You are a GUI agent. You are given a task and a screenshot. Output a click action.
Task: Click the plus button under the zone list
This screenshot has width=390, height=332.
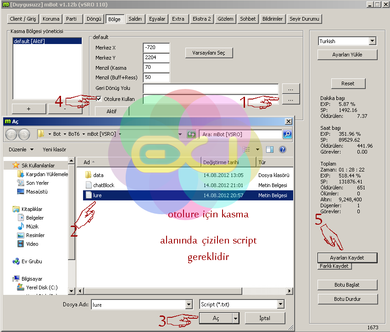tap(29, 109)
